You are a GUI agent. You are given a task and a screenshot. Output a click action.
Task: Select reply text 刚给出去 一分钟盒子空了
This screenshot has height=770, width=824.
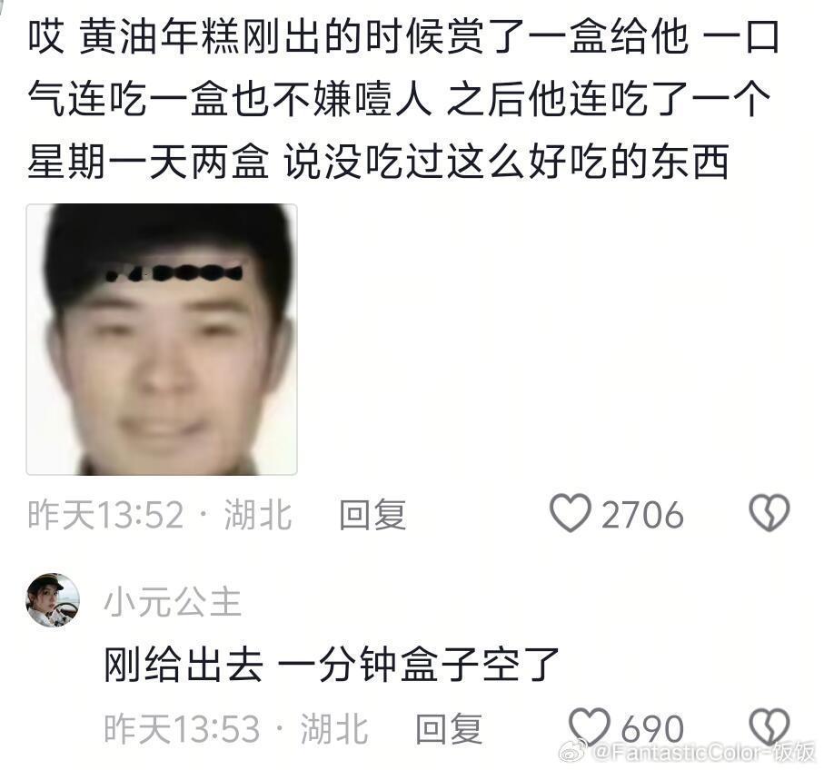click(x=332, y=665)
